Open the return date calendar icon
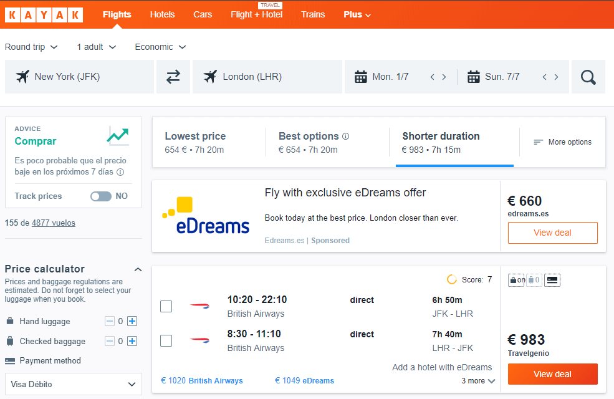Image resolution: width=614 pixels, height=399 pixels. [473, 77]
